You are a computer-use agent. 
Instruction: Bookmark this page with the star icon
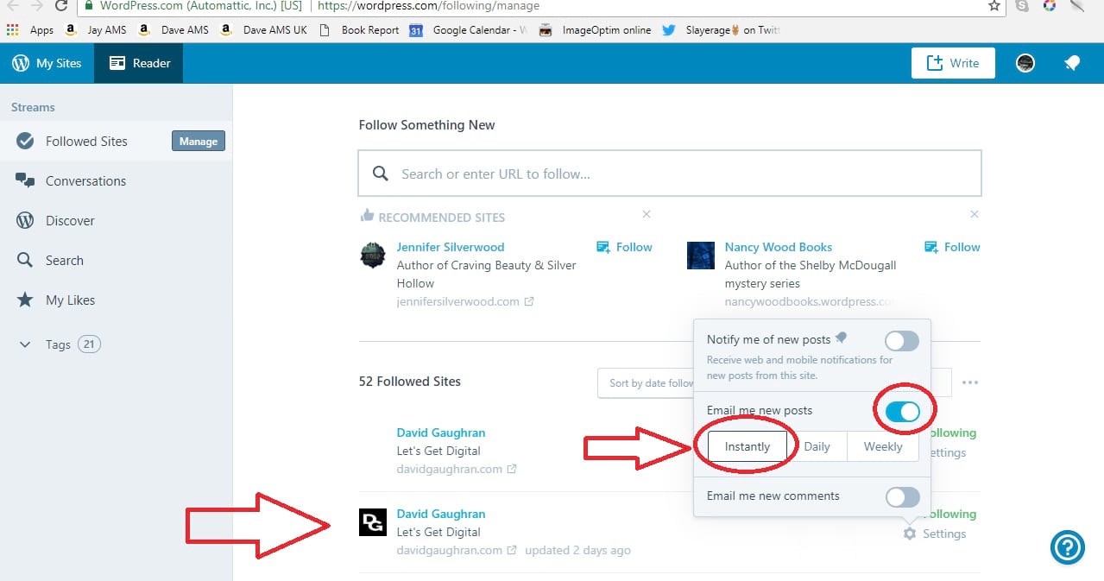pos(994,5)
